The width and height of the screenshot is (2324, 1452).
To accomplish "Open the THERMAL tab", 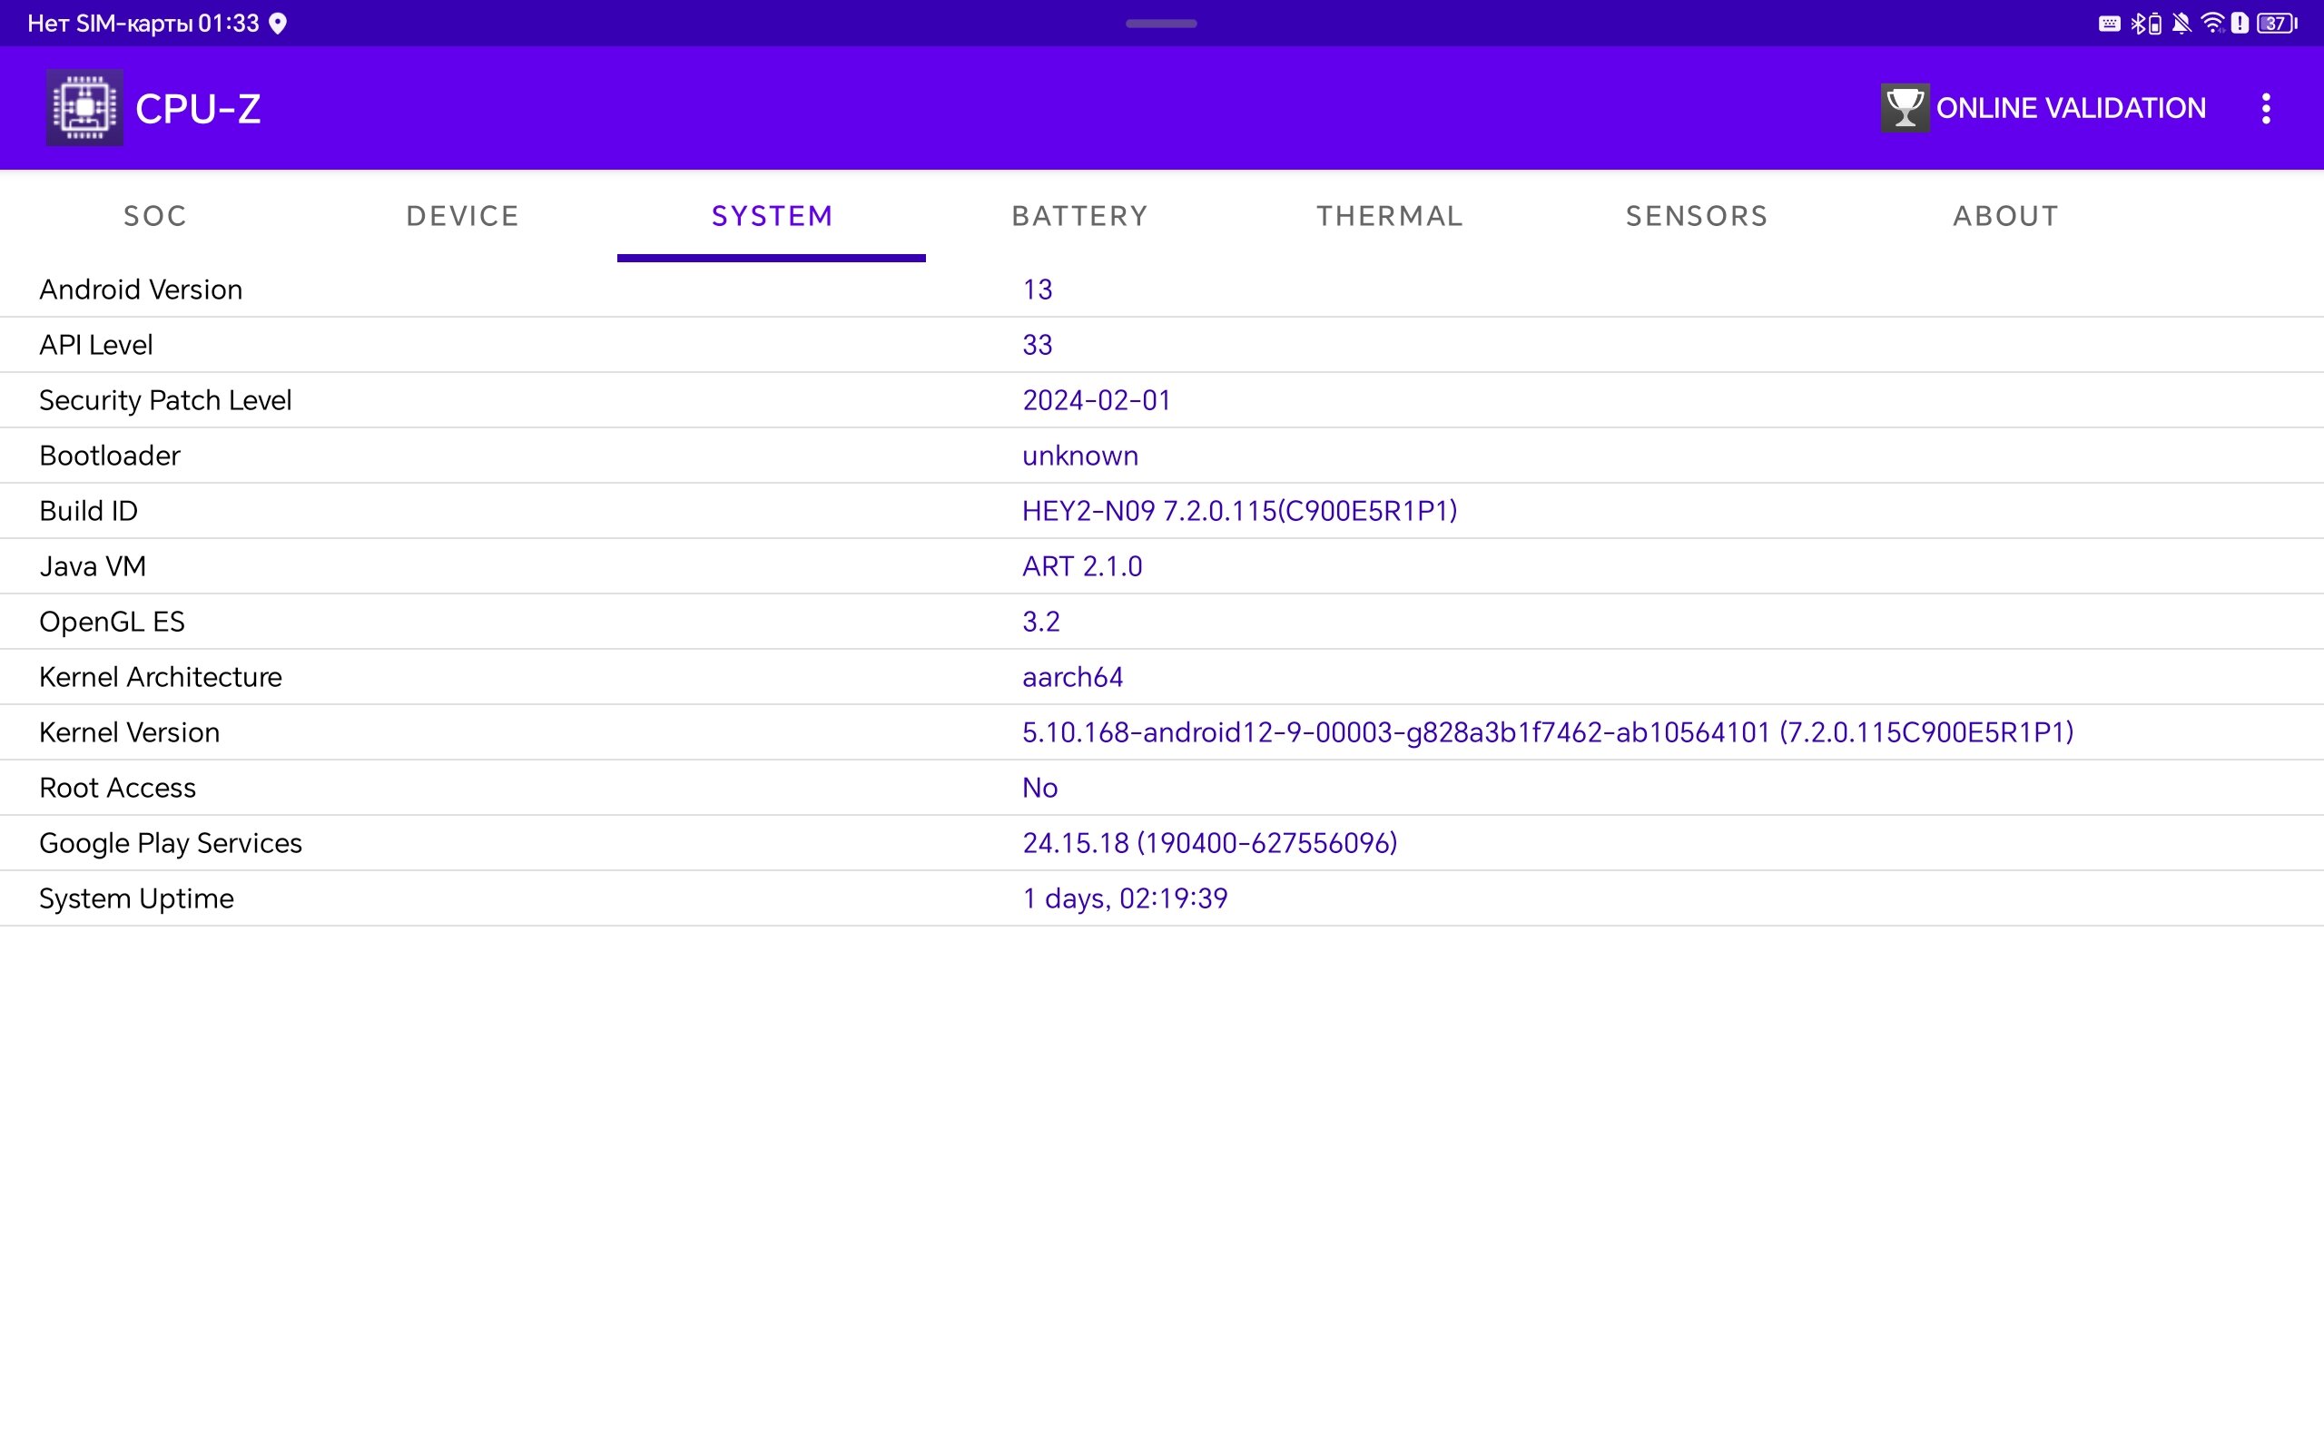I will coord(1389,216).
